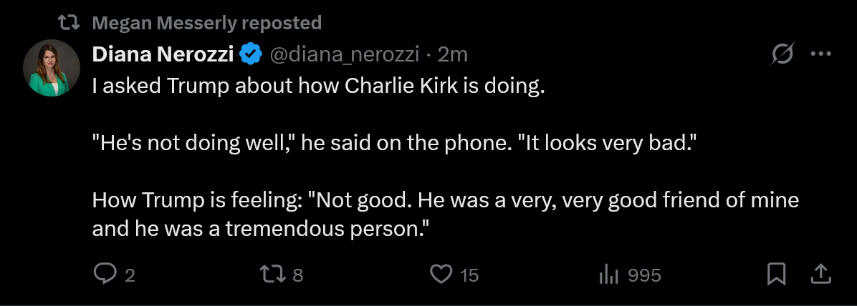857x306 pixels.
Task: Repost this tweet using the retweet icon
Action: (277, 274)
